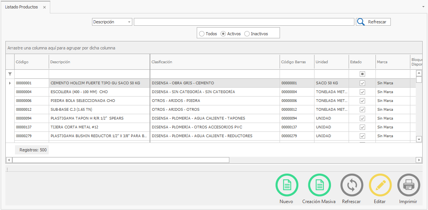The height and width of the screenshot is (210, 428).
Task: Sort by the Estado column header
Action: click(362, 62)
